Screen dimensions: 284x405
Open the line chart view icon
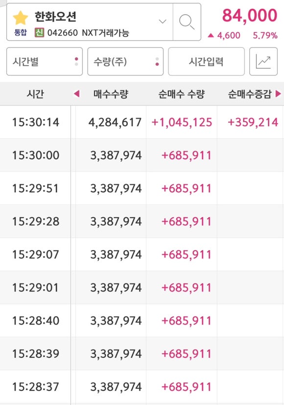tap(263, 61)
